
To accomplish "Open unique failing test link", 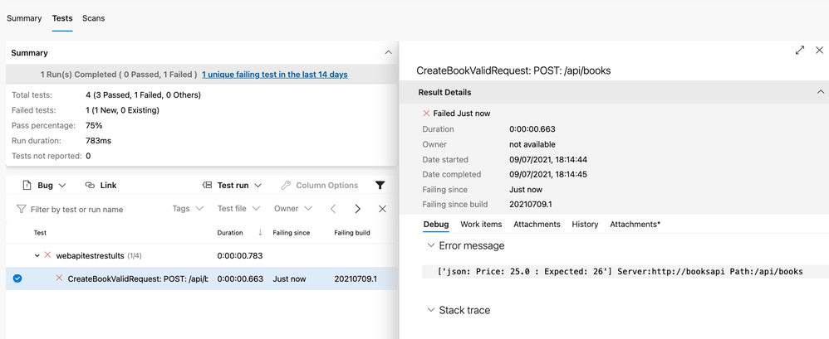I will pos(274,75).
